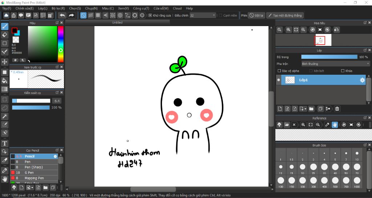Open the Công cụ(T) menu
The height and width of the screenshot is (198, 372).
pos(141,8)
